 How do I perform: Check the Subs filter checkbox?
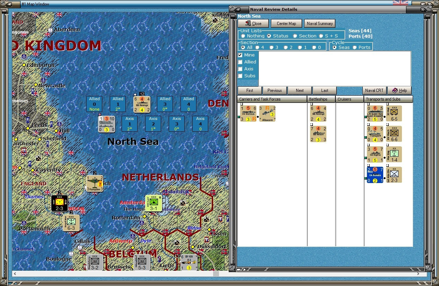point(240,76)
